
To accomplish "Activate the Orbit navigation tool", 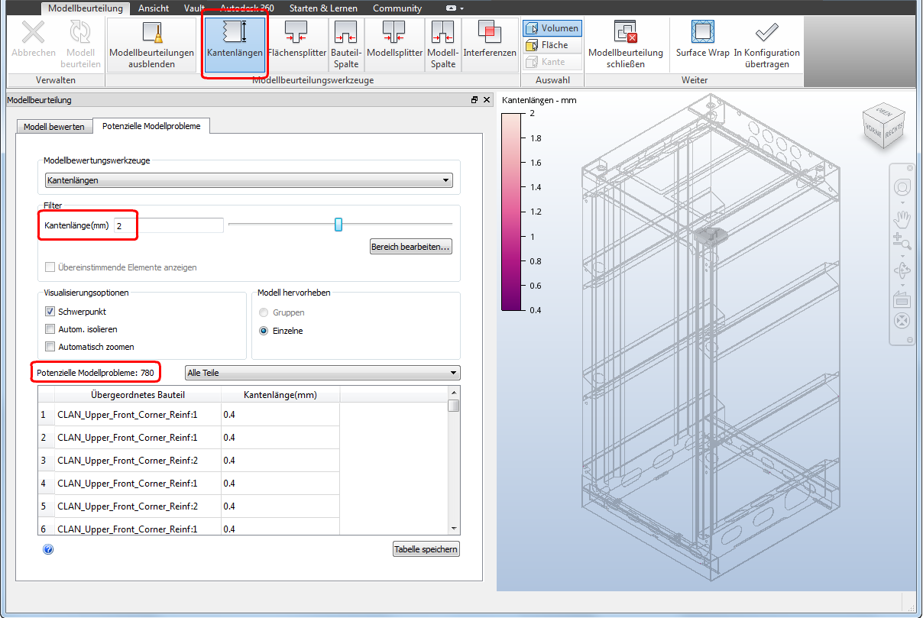I will (902, 270).
